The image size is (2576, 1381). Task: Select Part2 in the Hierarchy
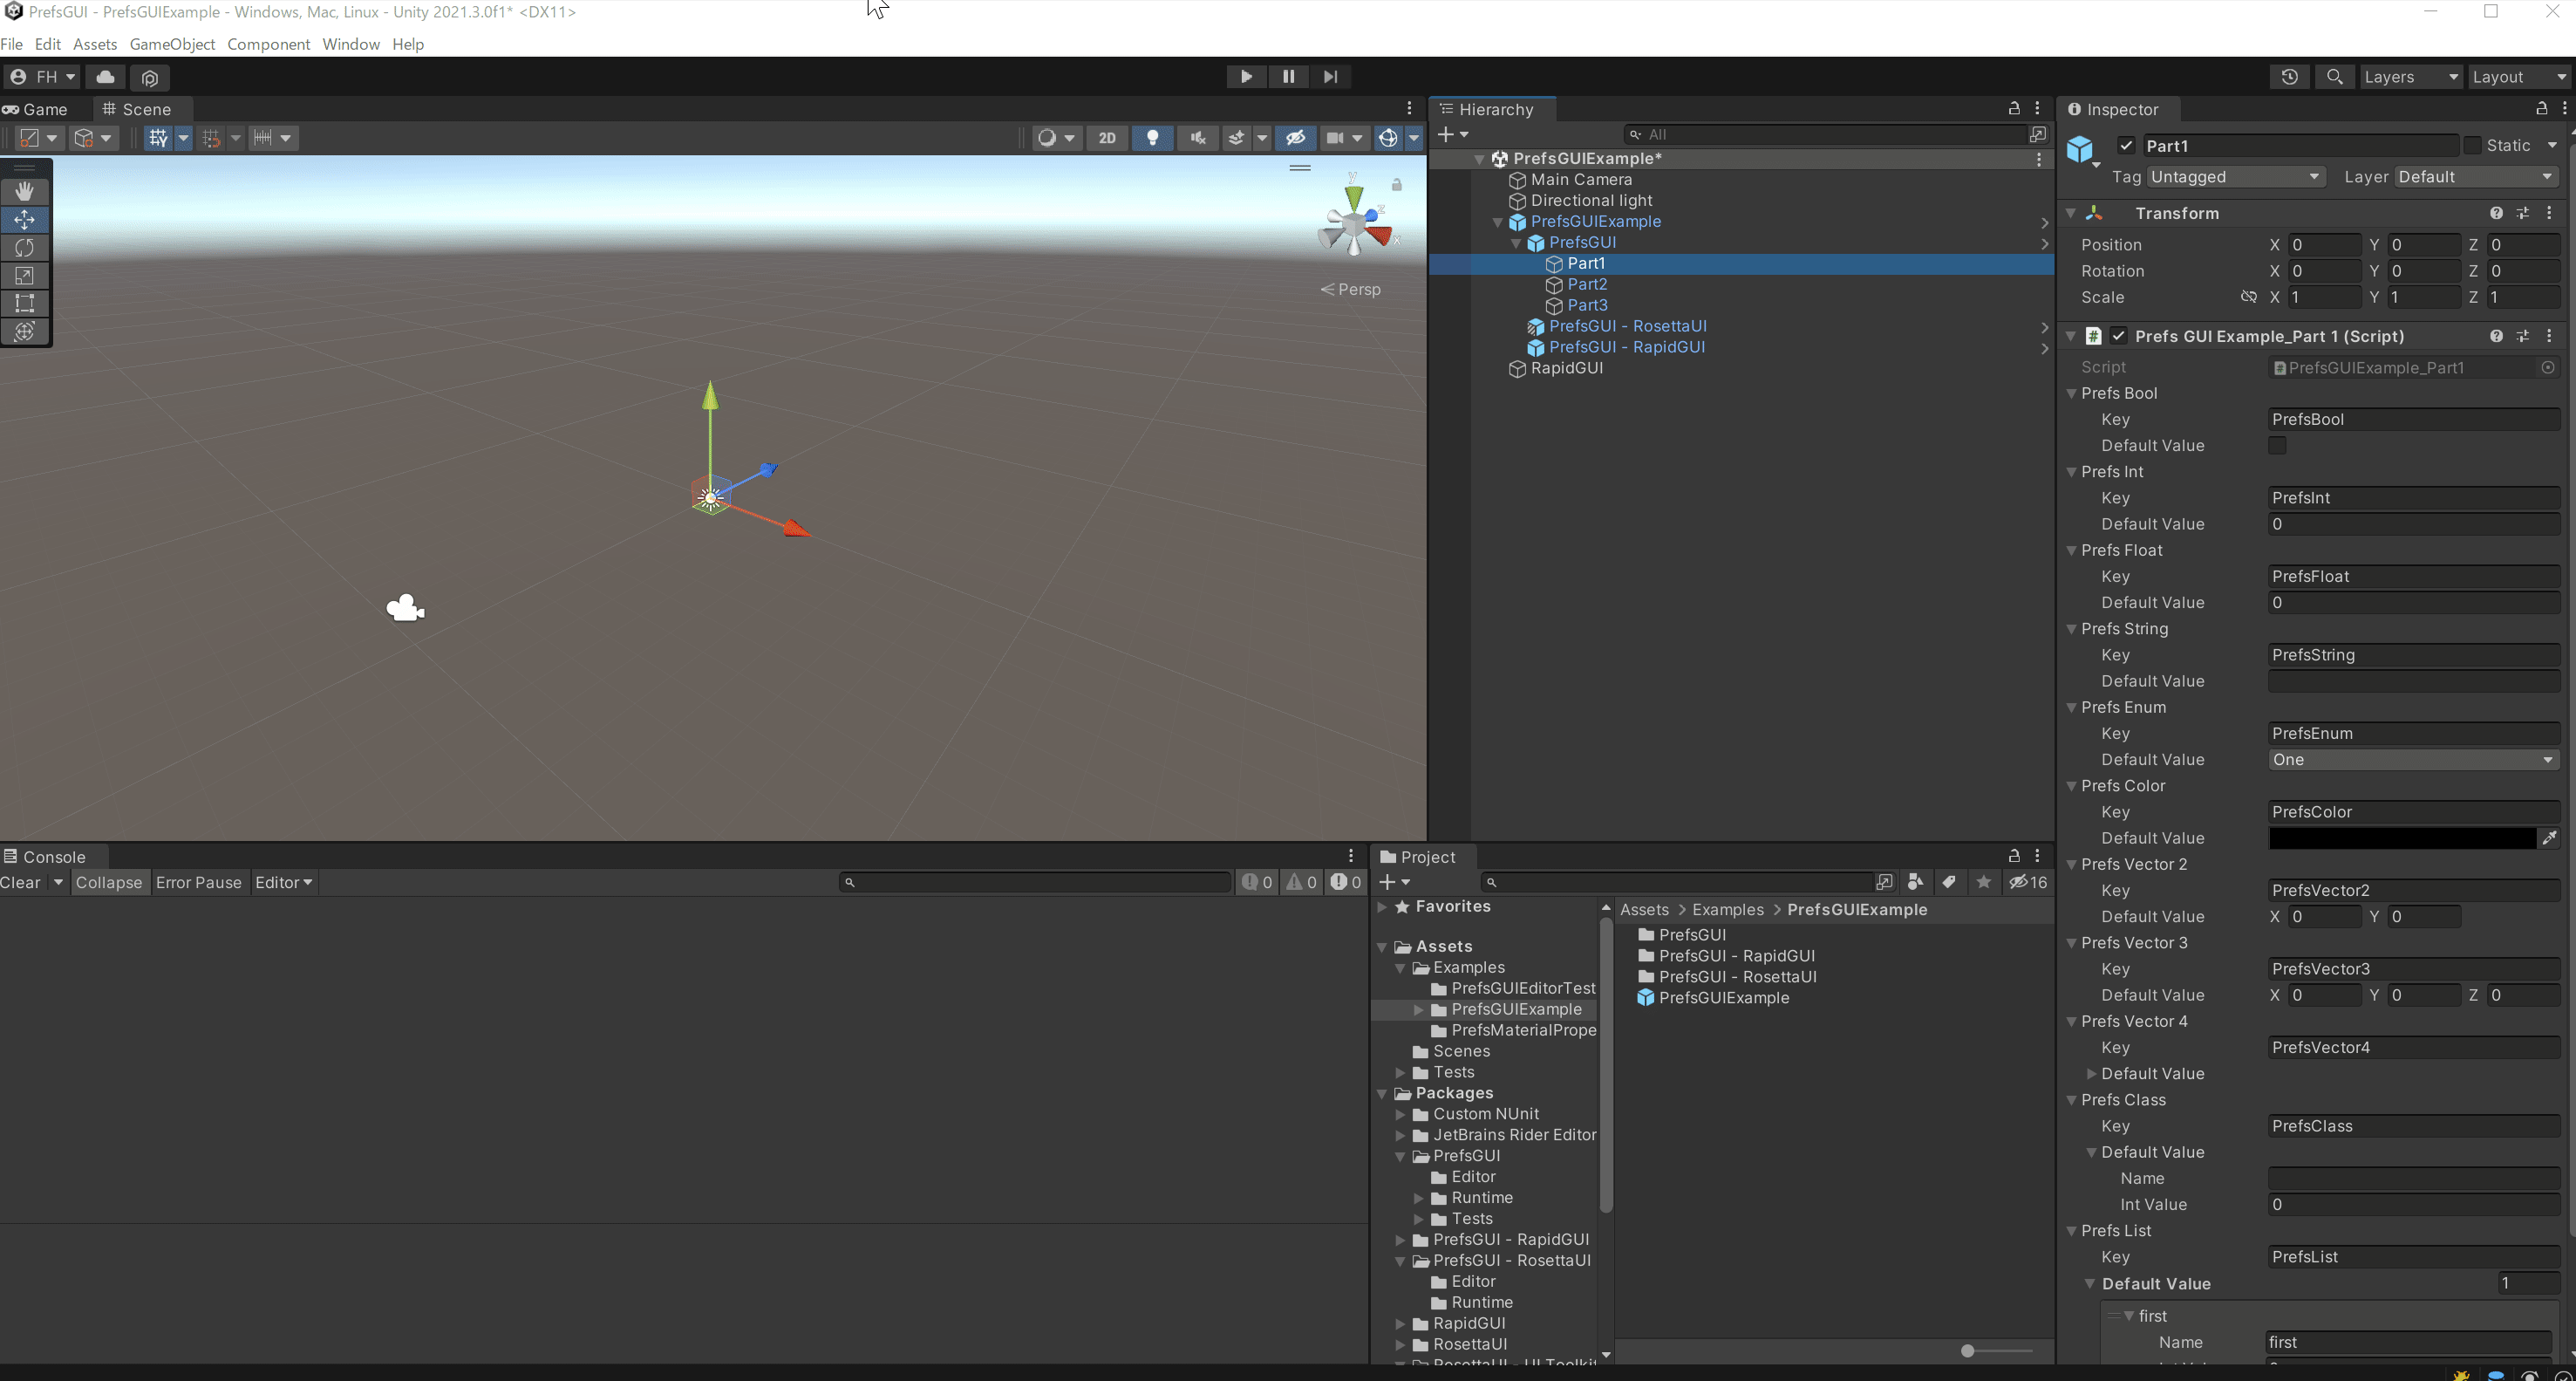1587,284
